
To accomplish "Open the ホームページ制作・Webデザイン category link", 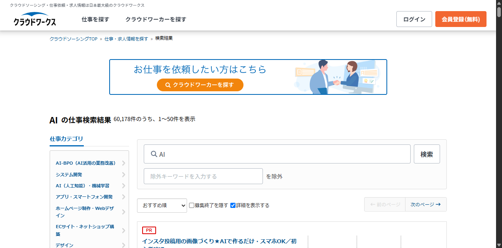I will tap(85, 212).
